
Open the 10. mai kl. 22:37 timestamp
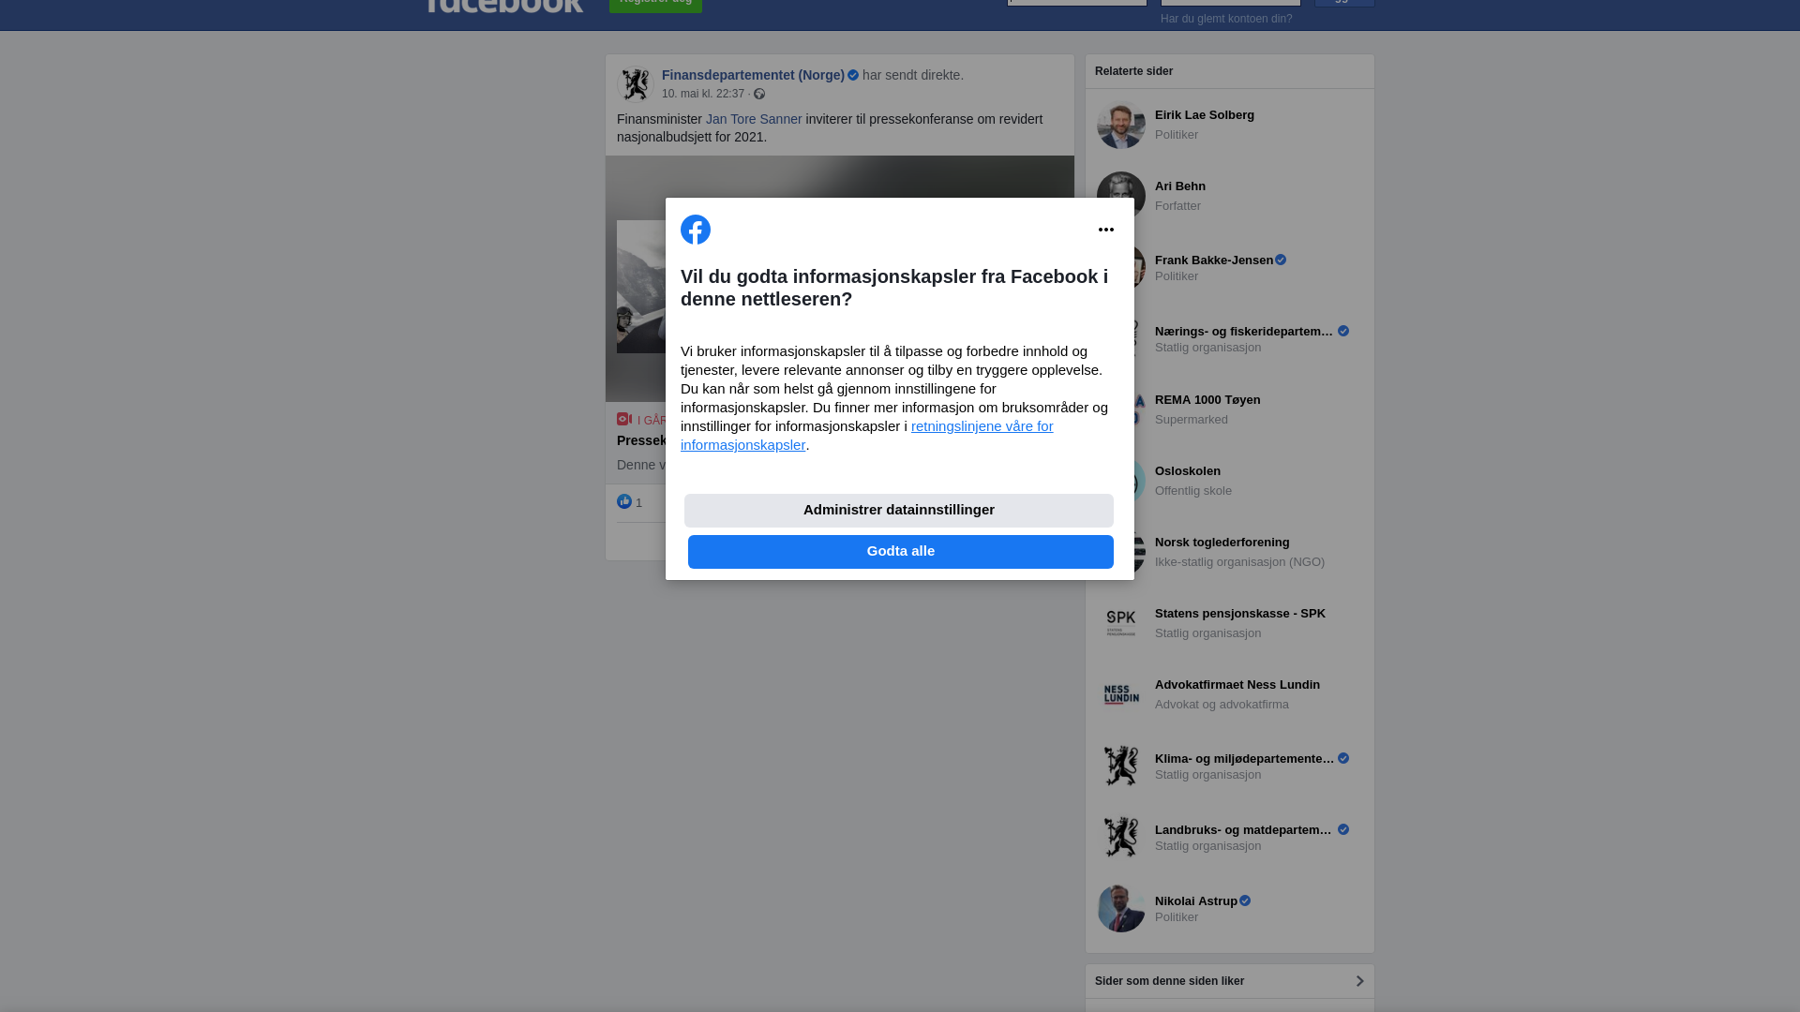[703, 94]
